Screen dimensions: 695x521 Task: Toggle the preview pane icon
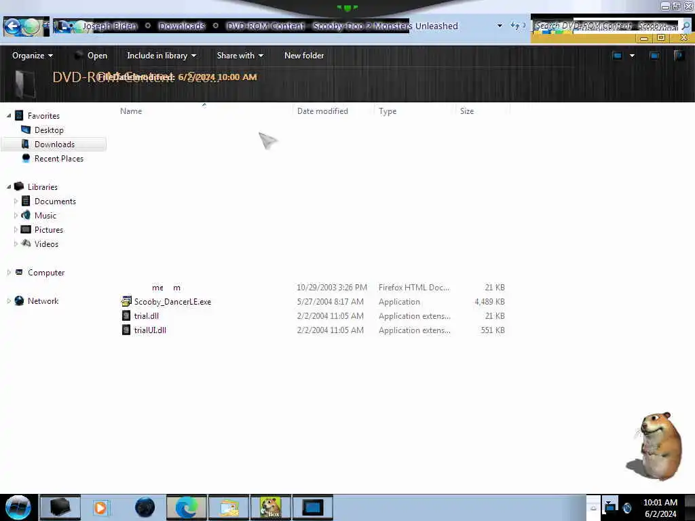pos(654,56)
